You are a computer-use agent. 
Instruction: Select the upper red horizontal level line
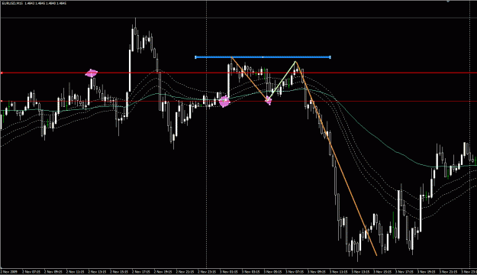238,73
